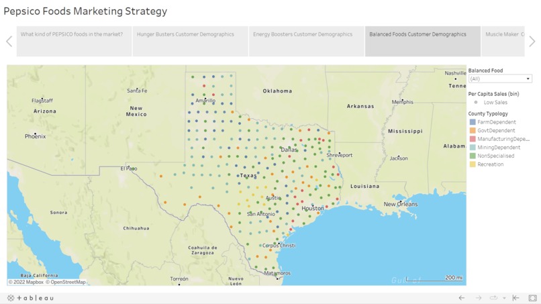Image resolution: width=541 pixels, height=304 pixels.
Task: Click ManufacturingDependent red color swatch
Action: pyautogui.click(x=473, y=139)
